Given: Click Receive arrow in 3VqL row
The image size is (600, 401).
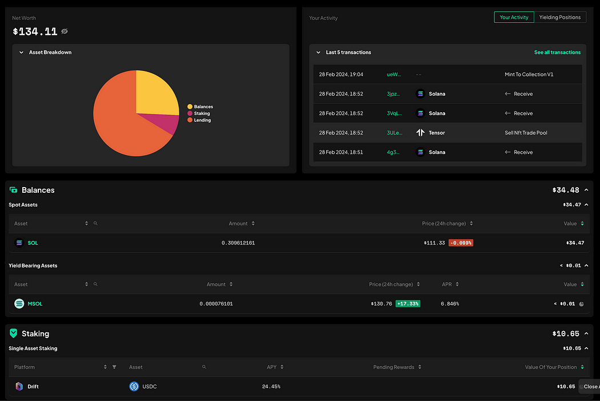Looking at the screenshot, I should pyautogui.click(x=508, y=113).
